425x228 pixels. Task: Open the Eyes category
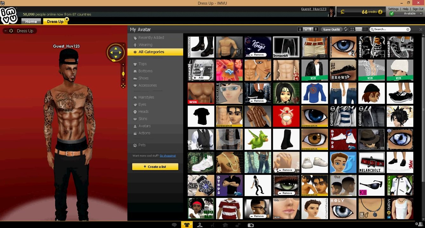(x=142, y=104)
